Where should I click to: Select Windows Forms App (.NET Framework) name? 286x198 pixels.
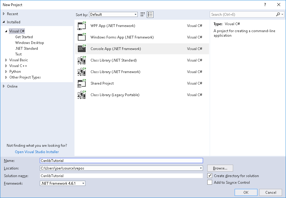click(122, 37)
